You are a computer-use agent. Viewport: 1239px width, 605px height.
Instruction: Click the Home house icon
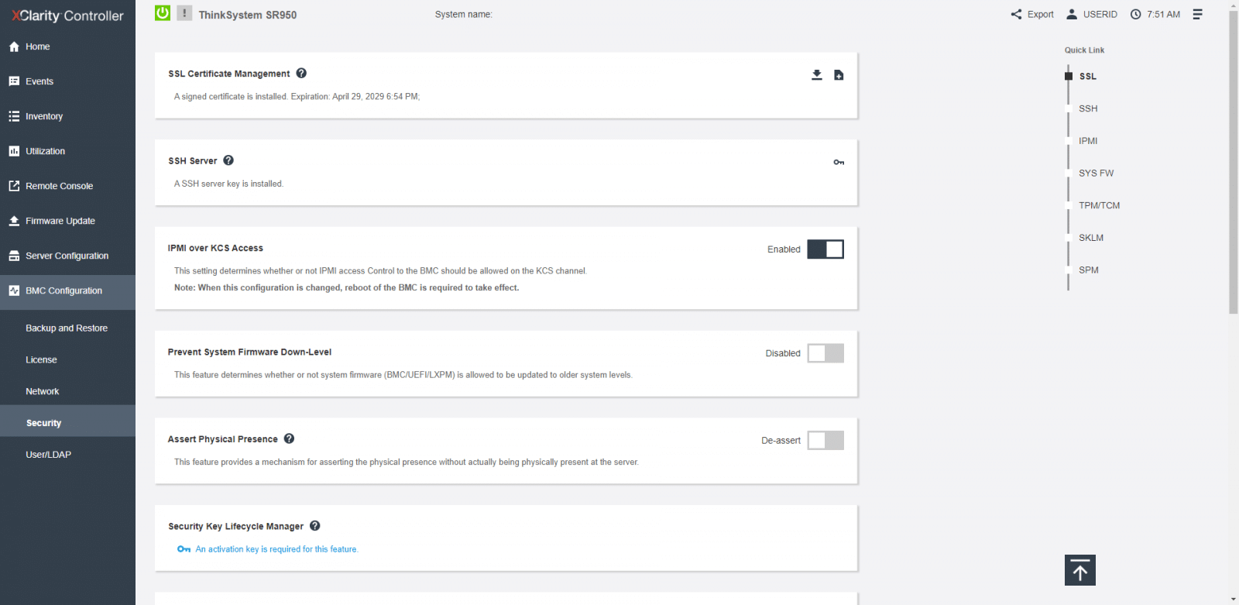pyautogui.click(x=14, y=46)
